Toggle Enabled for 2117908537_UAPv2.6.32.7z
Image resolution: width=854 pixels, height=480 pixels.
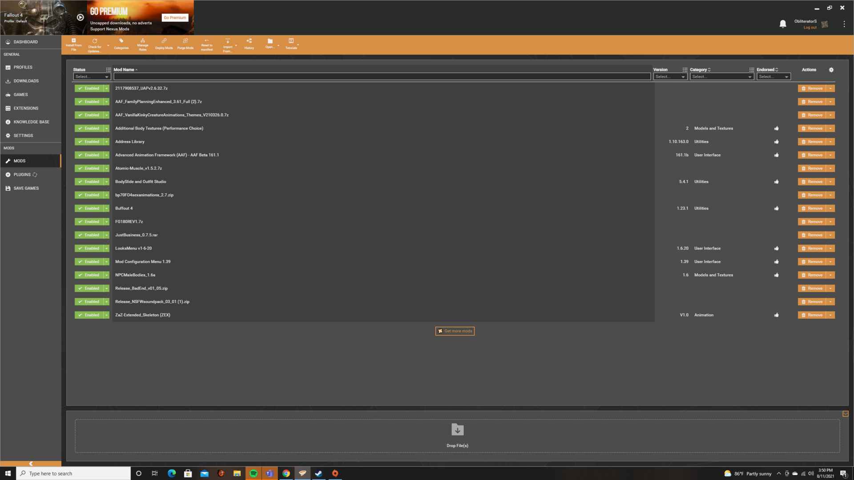[x=89, y=88]
